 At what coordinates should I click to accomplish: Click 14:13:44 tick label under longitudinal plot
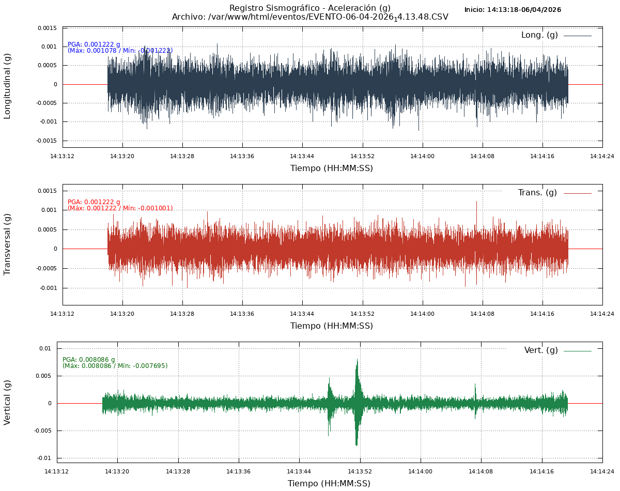click(x=302, y=156)
